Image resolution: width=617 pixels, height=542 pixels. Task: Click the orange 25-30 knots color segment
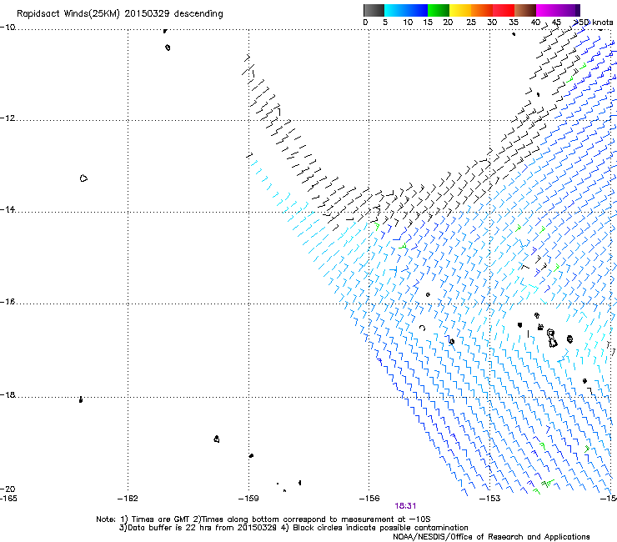(482, 10)
